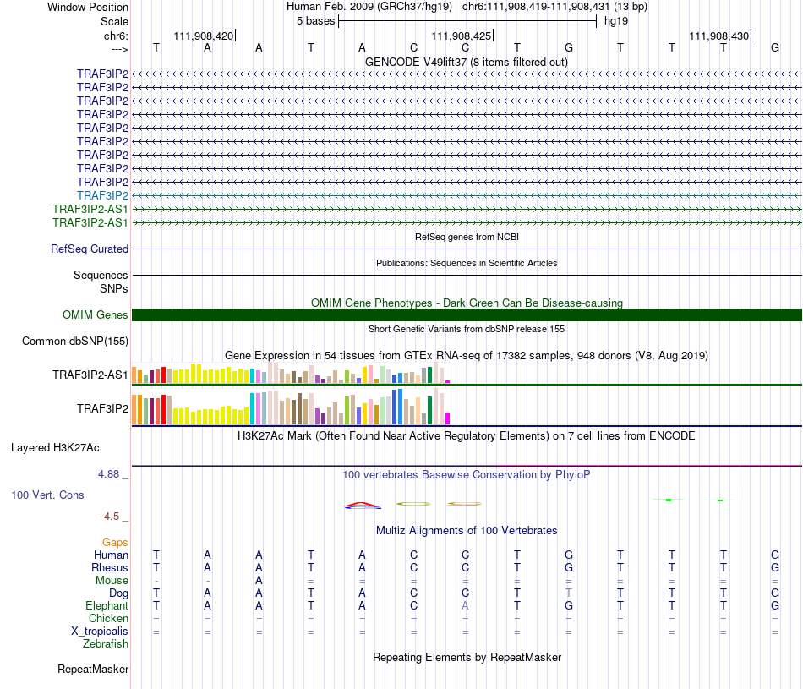Click Publications: Sequences in Scientific Articles title
This screenshot has width=803, height=689.
[467, 263]
